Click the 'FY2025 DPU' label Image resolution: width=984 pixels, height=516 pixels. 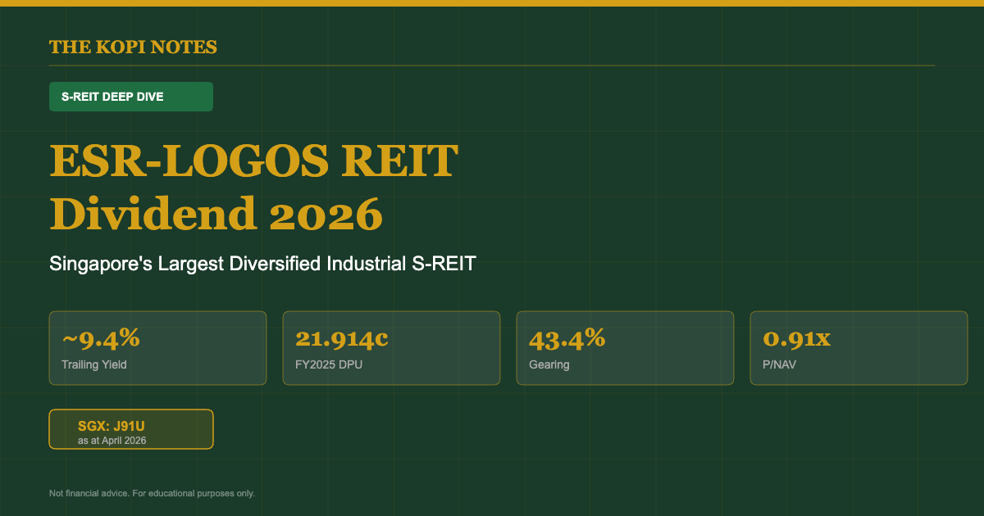(x=329, y=364)
